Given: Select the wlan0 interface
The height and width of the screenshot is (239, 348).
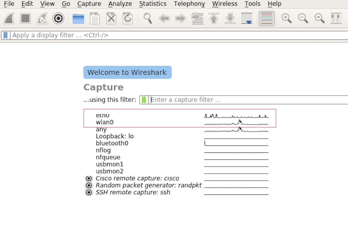Looking at the screenshot, I should point(105,122).
